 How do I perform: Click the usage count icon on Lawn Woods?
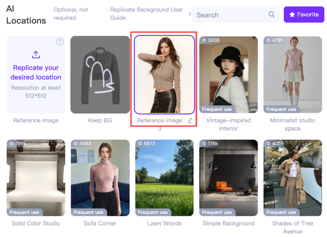click(x=140, y=144)
